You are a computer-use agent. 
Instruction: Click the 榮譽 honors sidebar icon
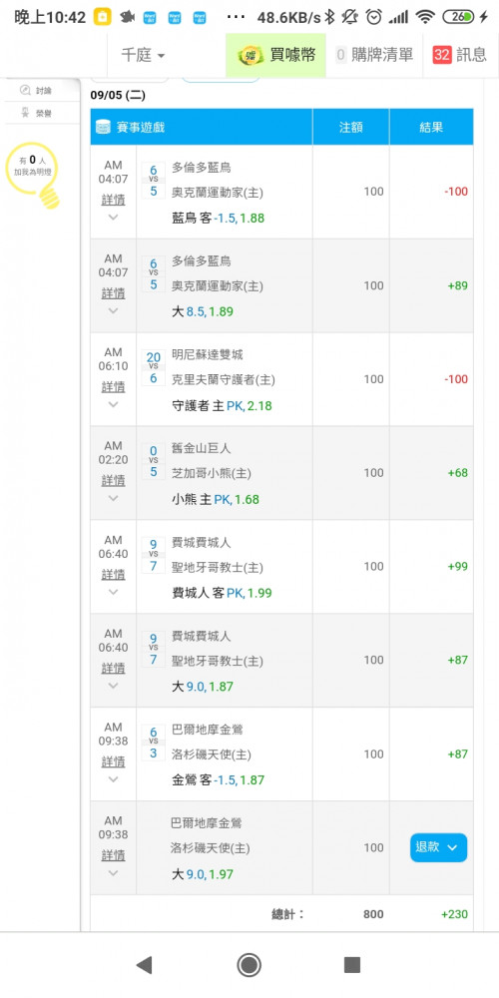click(x=26, y=114)
